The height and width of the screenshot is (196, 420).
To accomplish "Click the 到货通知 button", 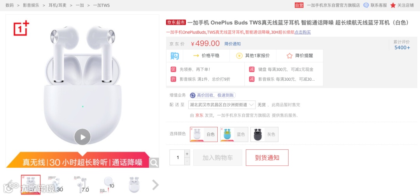I will coord(267,158).
